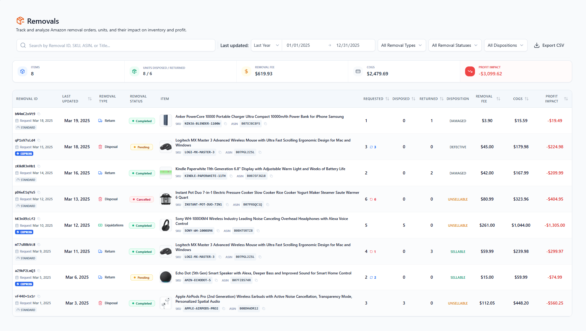Viewport: 586px width, 331px height.
Task: Sort table by Last Updated column
Action: [x=90, y=99]
